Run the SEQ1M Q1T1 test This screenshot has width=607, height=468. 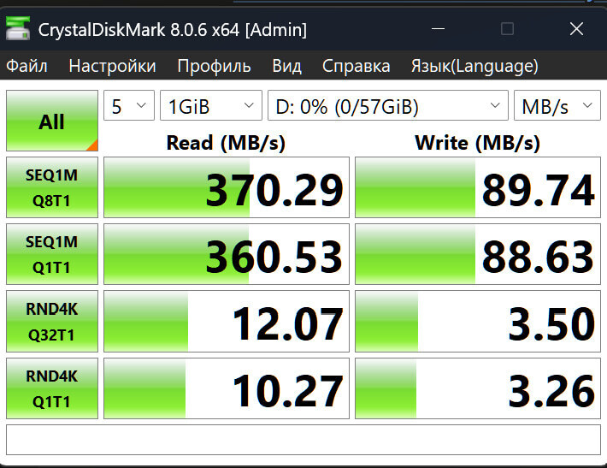click(x=52, y=254)
